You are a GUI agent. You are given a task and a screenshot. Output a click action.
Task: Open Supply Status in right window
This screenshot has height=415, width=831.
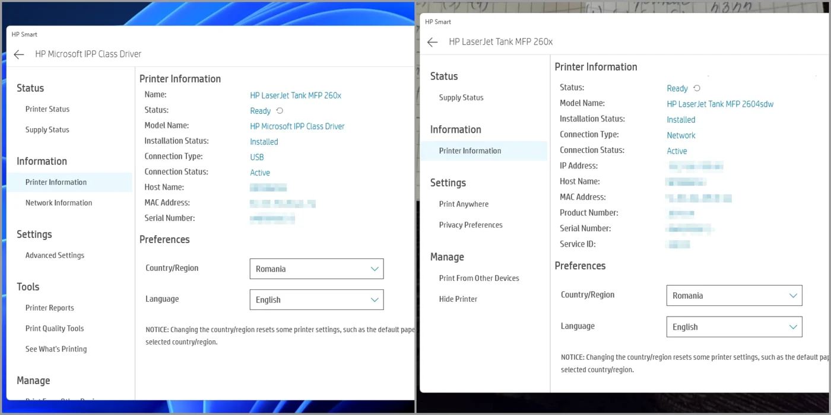pyautogui.click(x=461, y=98)
